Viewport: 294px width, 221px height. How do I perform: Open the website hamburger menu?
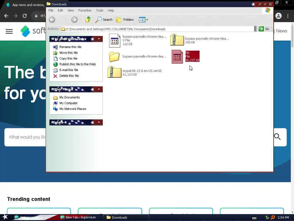tap(9, 31)
